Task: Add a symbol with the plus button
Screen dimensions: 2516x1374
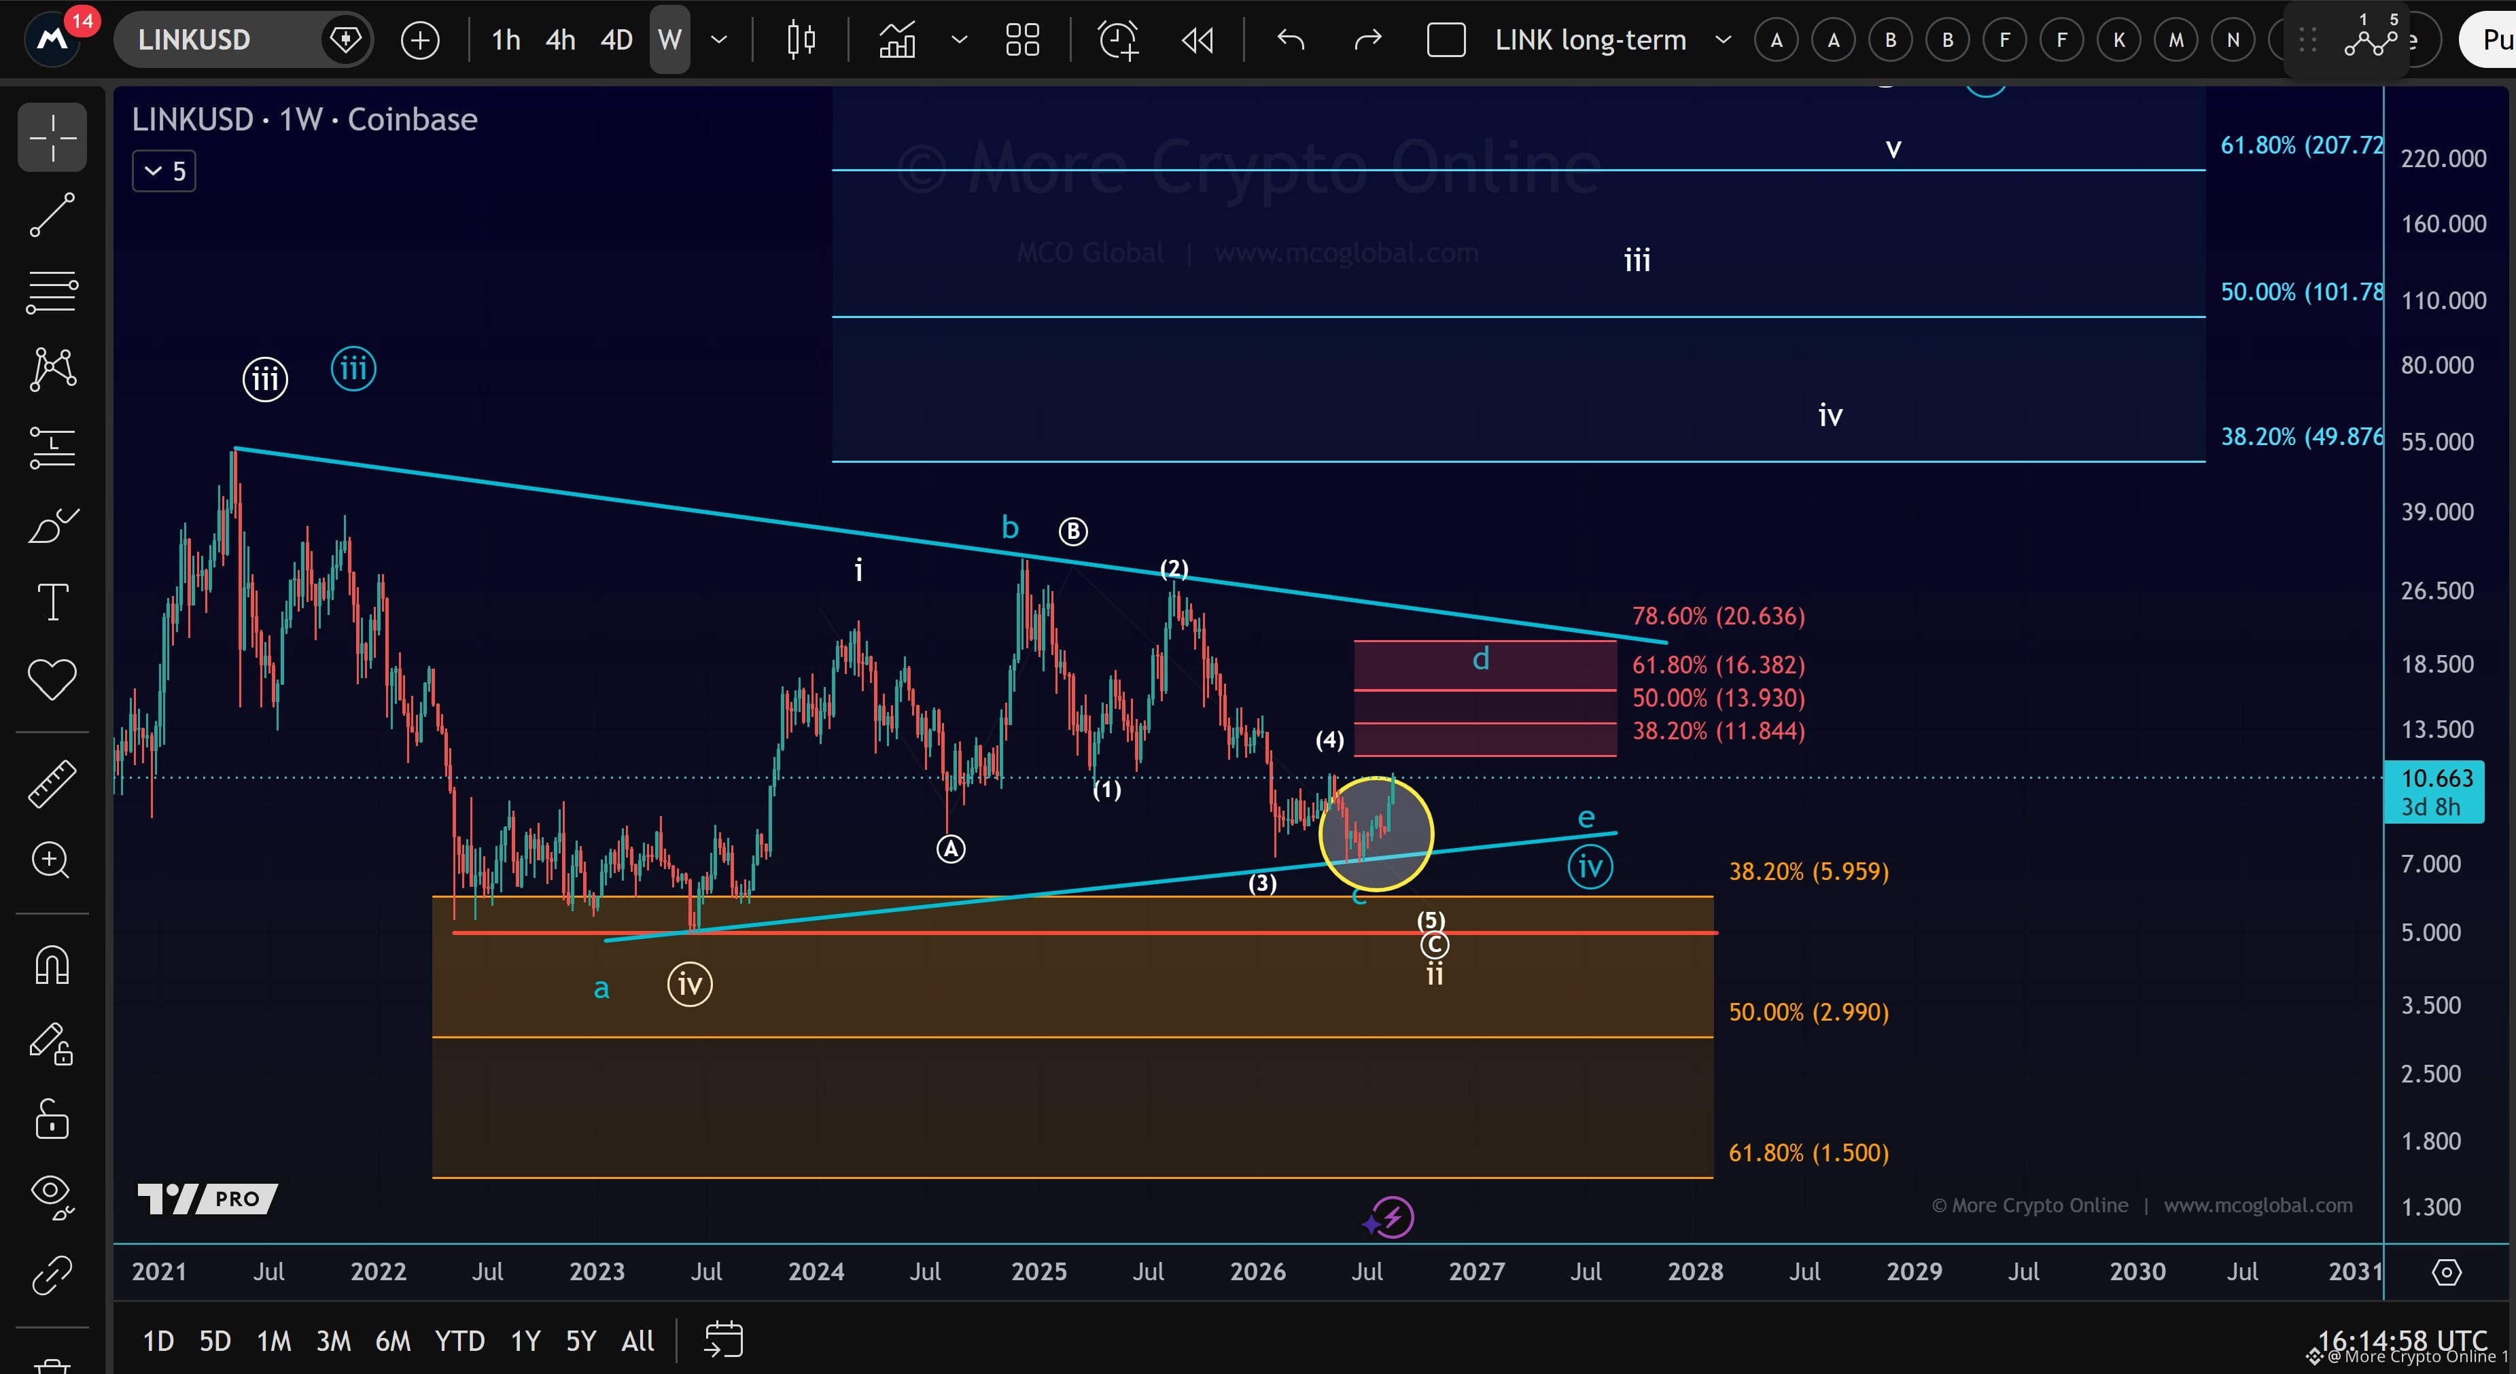Action: tap(420, 40)
